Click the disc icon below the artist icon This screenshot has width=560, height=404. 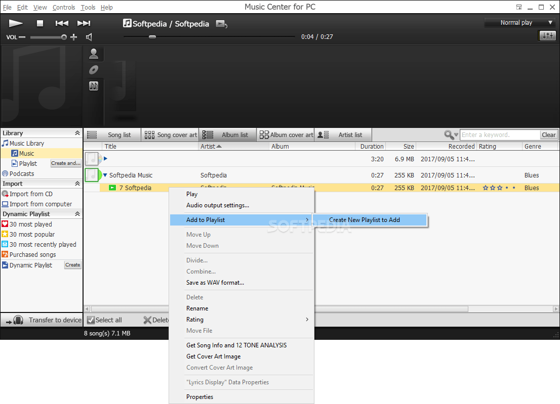(x=94, y=69)
